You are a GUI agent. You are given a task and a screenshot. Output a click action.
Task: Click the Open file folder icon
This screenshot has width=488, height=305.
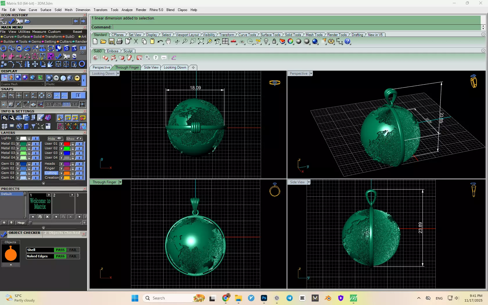pyautogui.click(x=103, y=42)
